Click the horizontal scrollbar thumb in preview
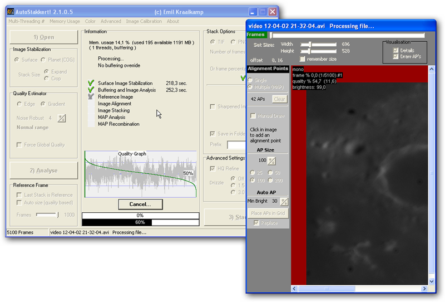 point(327,289)
